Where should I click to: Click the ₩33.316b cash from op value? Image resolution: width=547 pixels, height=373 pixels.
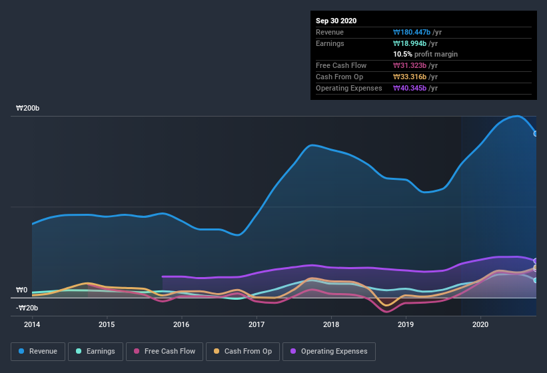click(x=410, y=77)
